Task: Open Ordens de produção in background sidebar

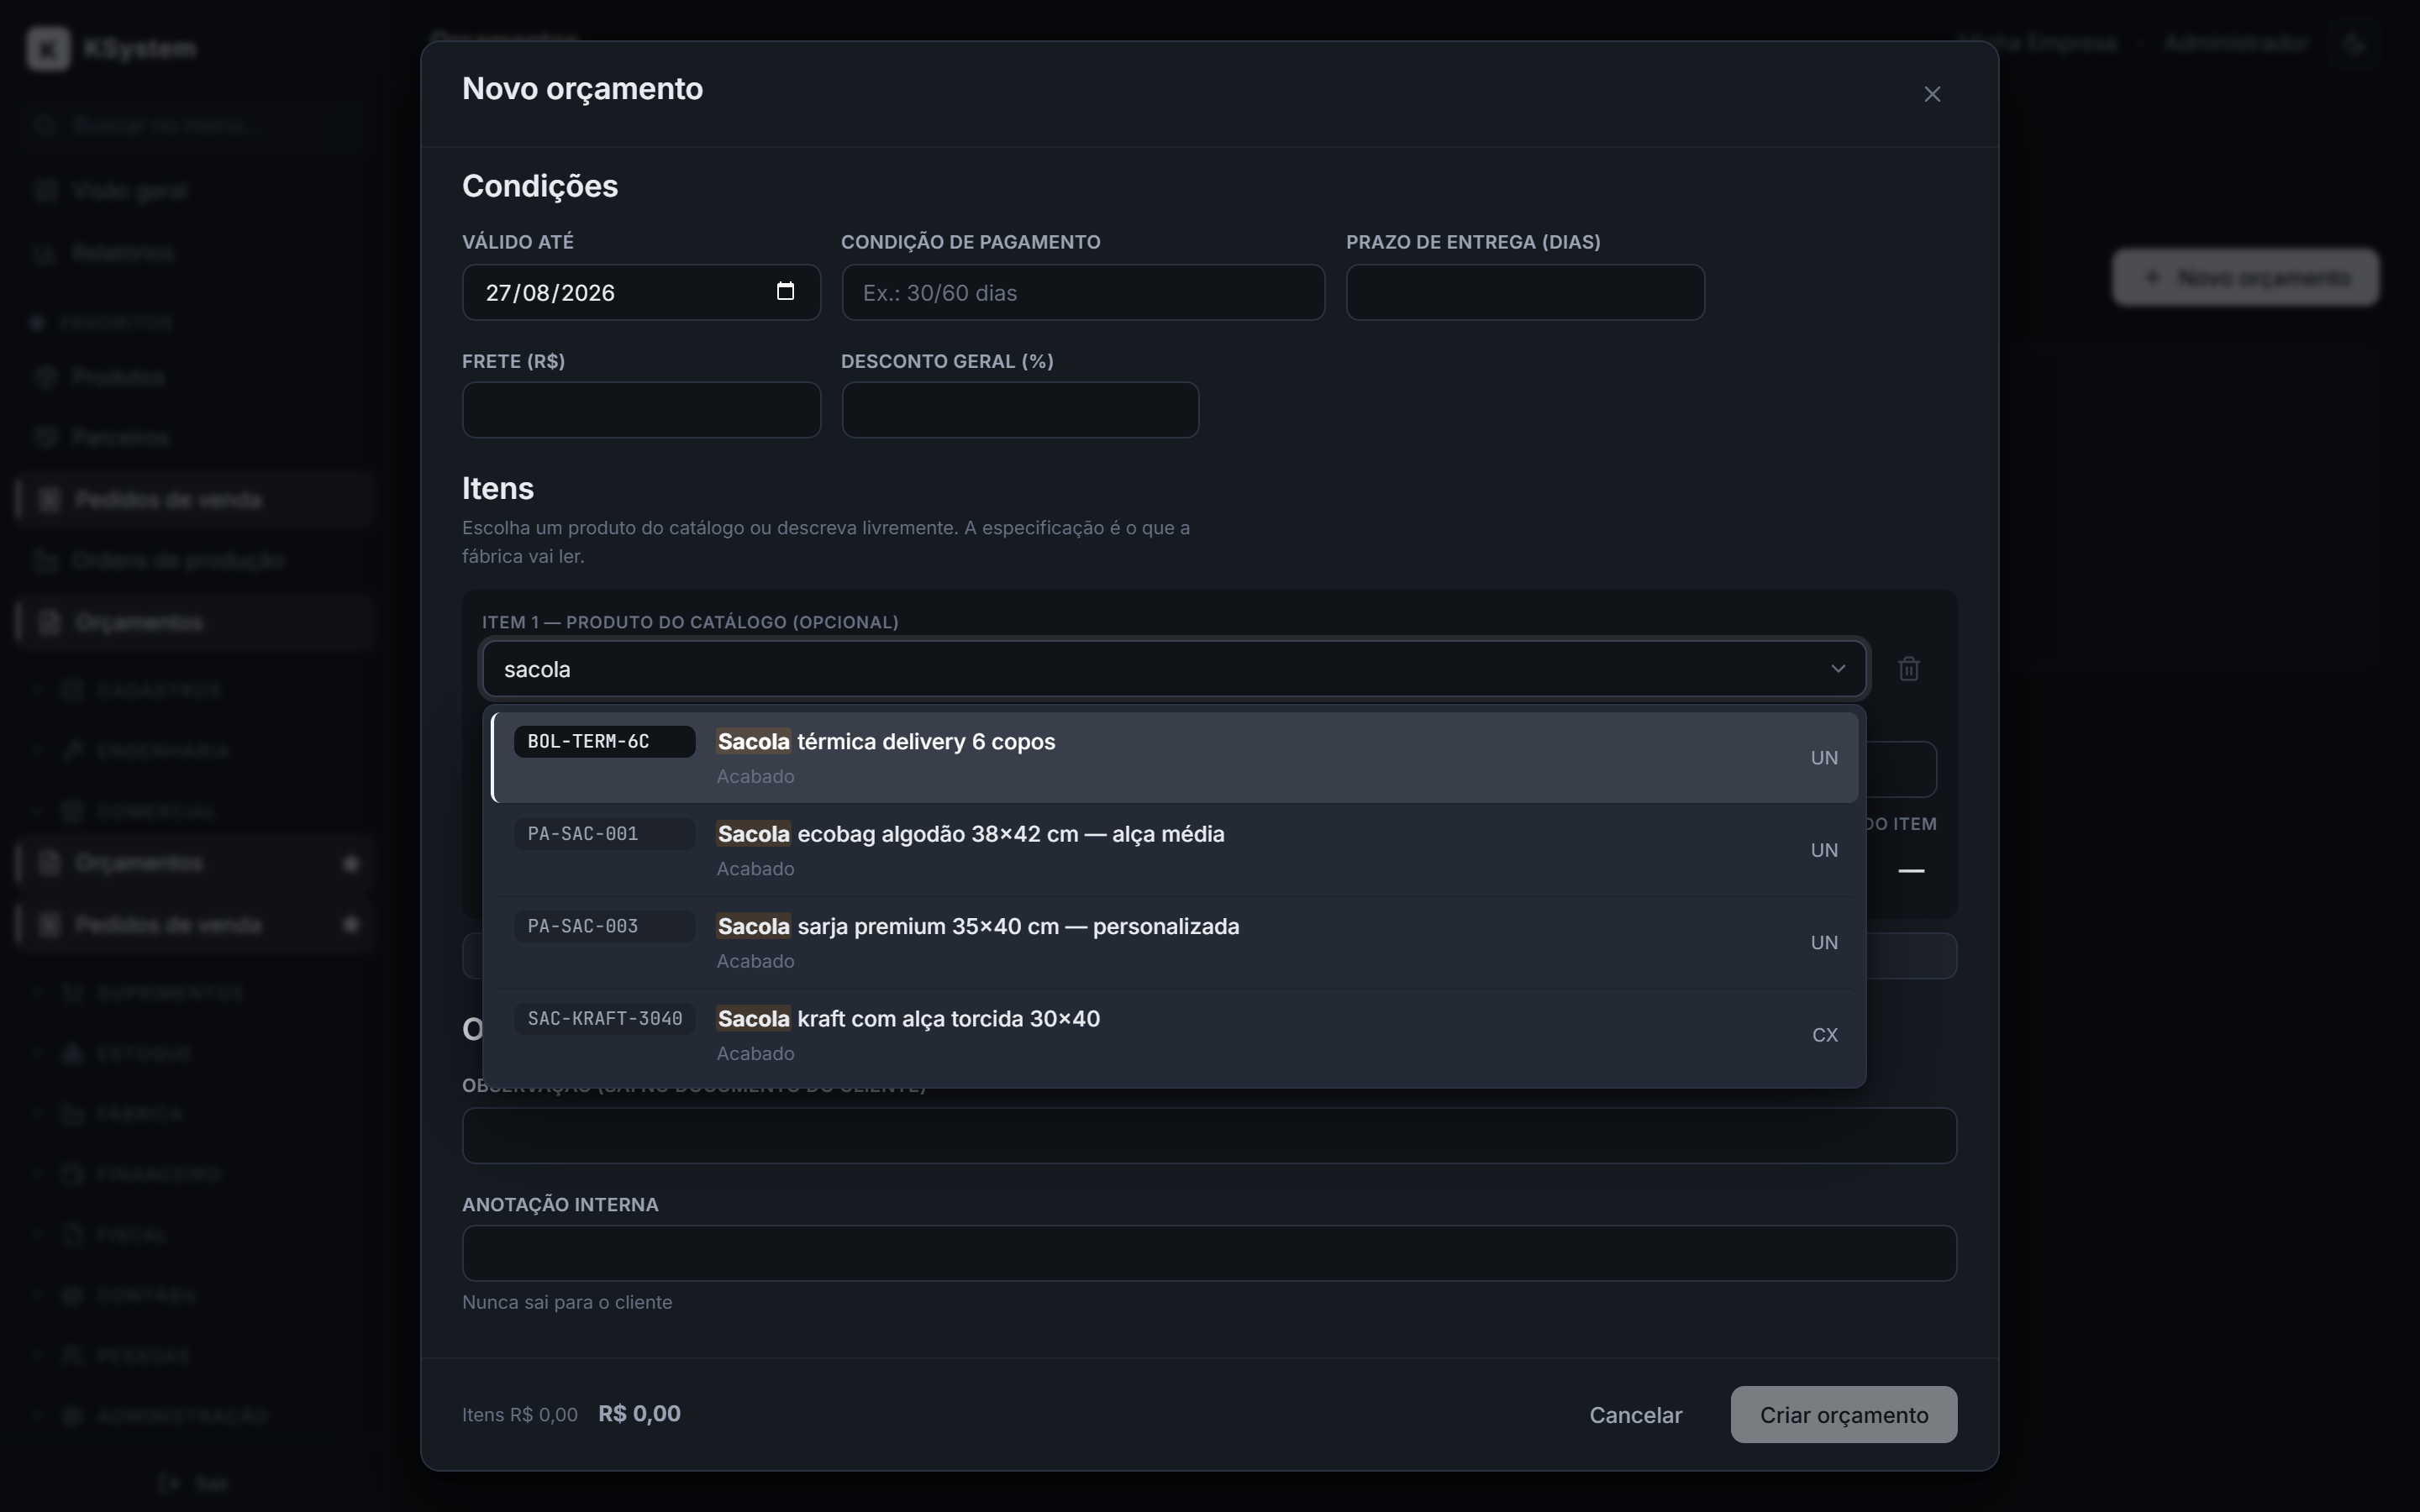Action: point(195,560)
